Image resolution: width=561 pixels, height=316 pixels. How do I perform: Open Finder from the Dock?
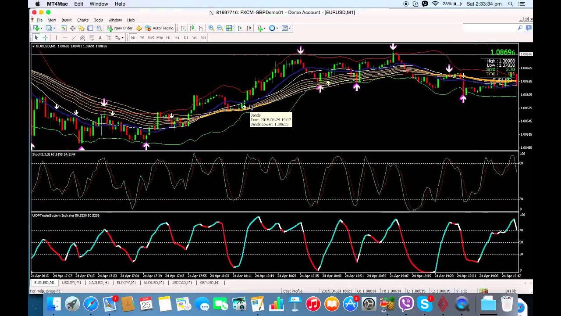tap(53, 304)
